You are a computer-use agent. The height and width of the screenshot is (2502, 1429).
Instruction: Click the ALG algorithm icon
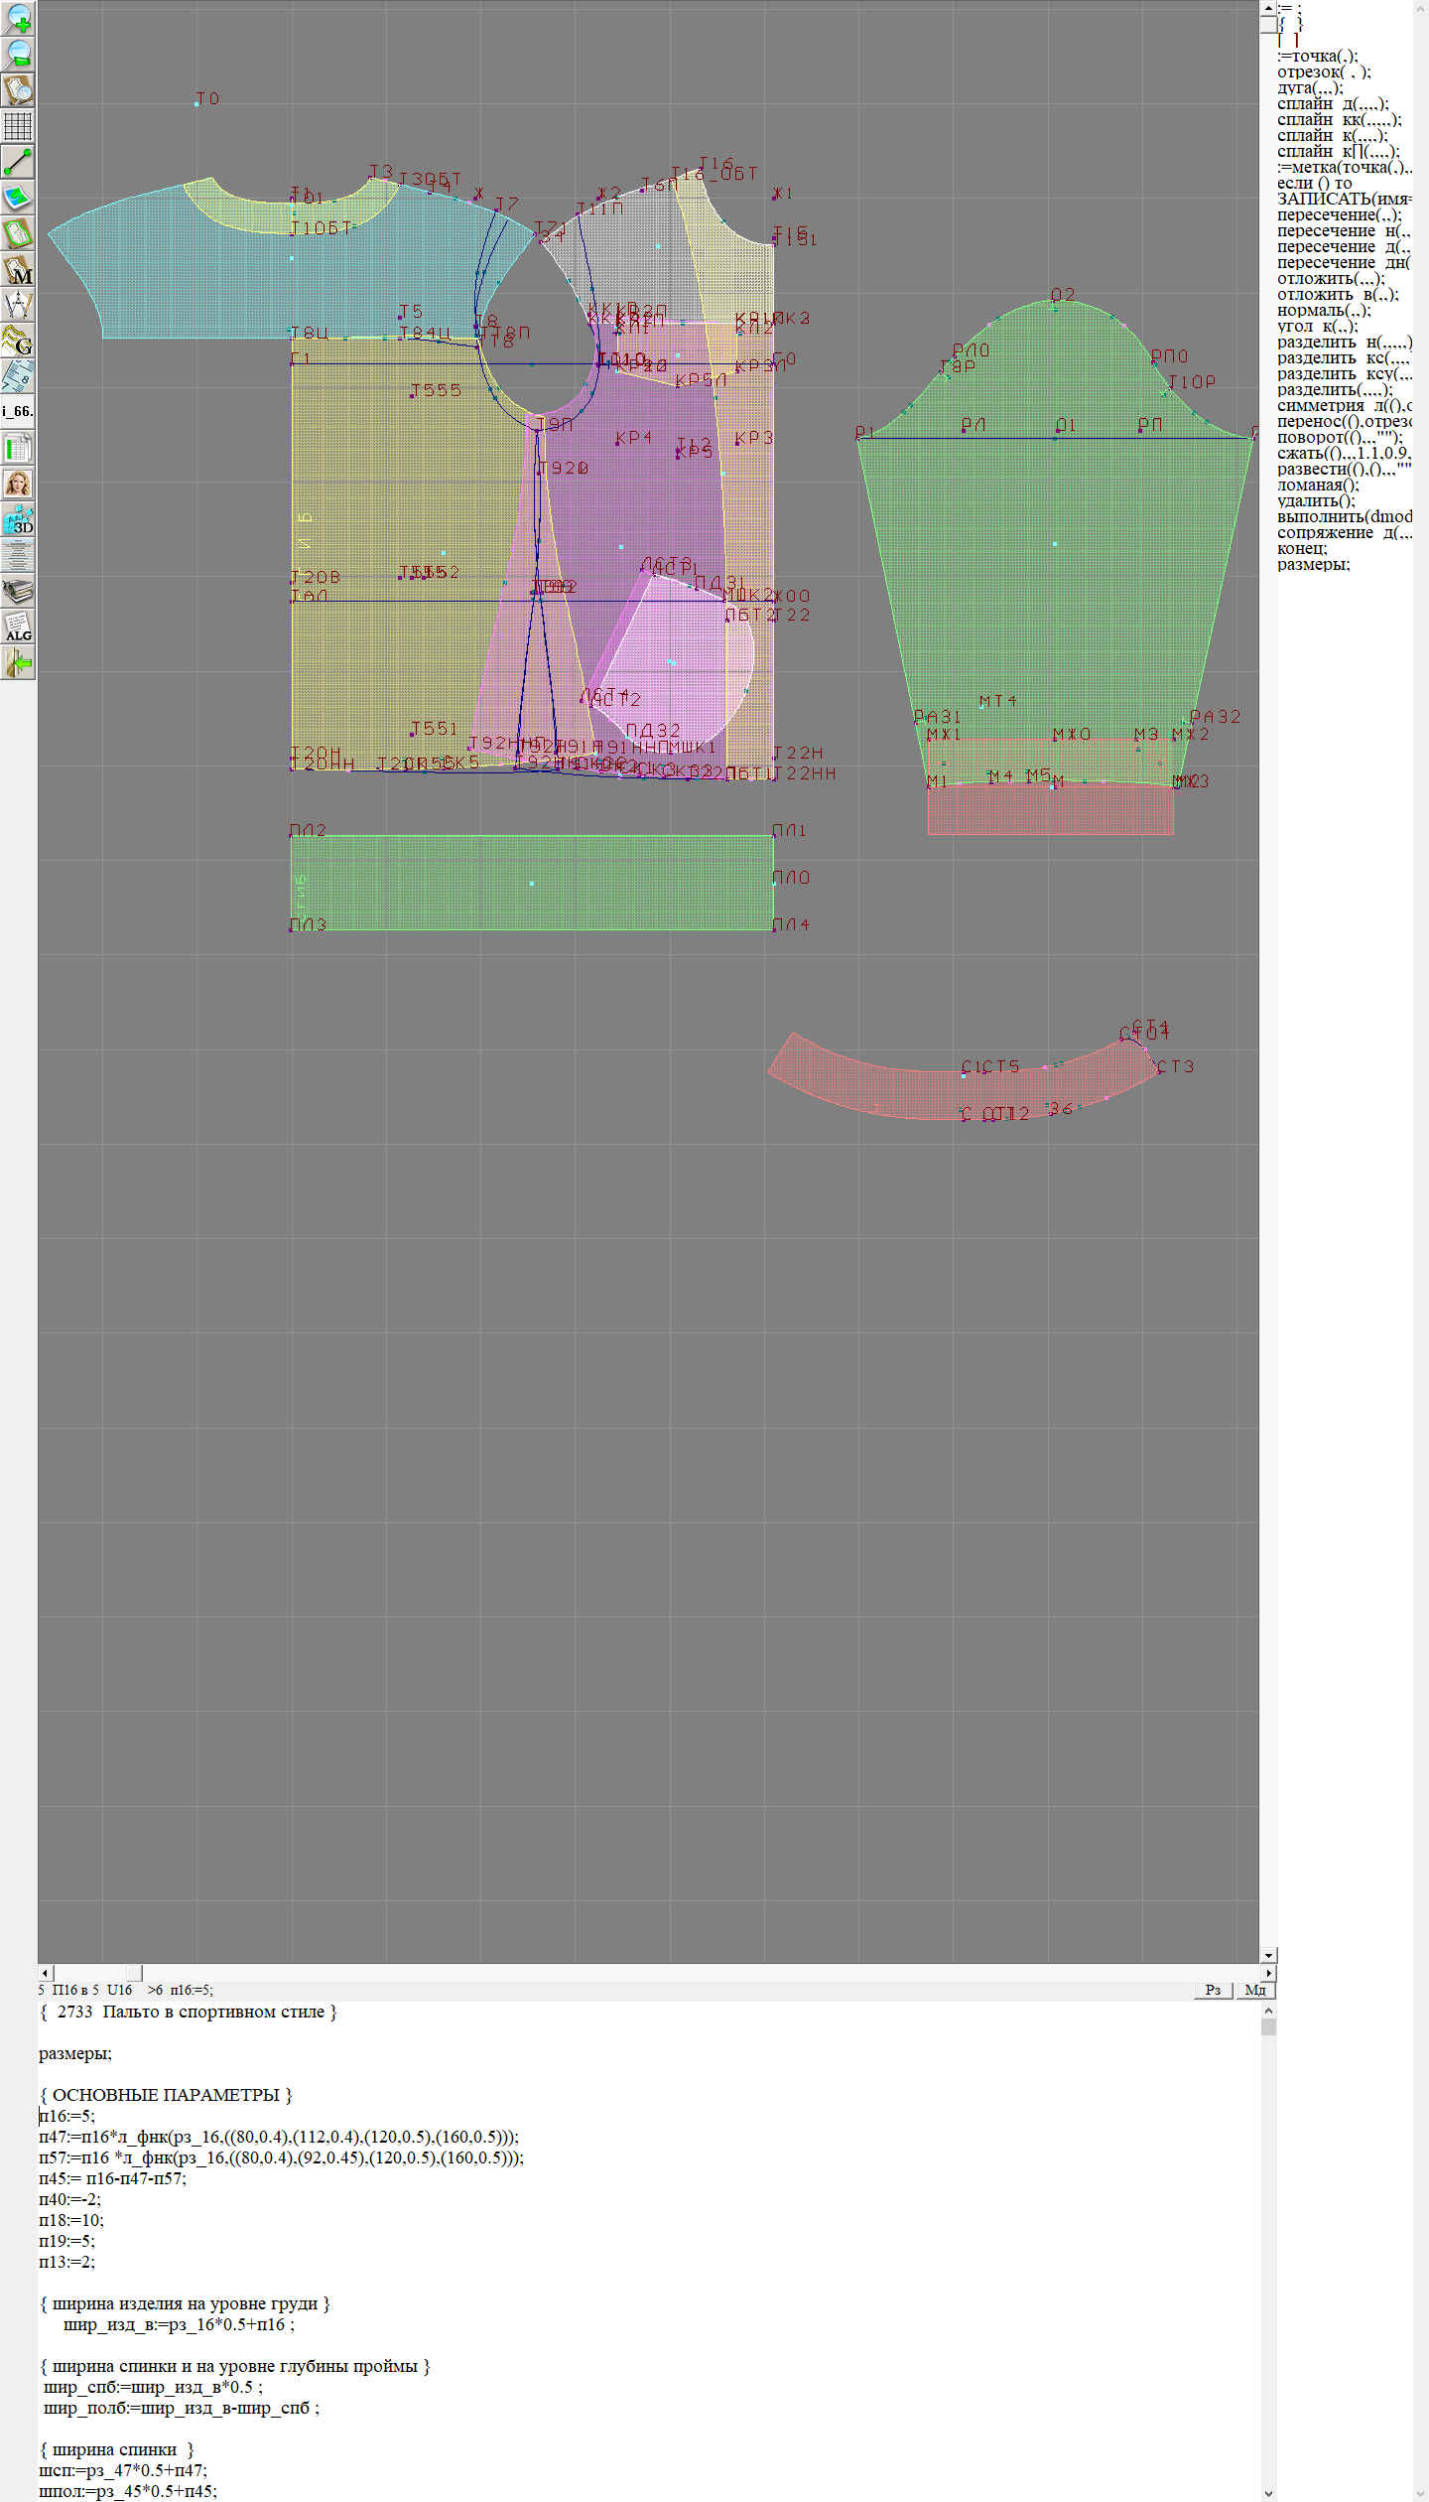point(18,626)
